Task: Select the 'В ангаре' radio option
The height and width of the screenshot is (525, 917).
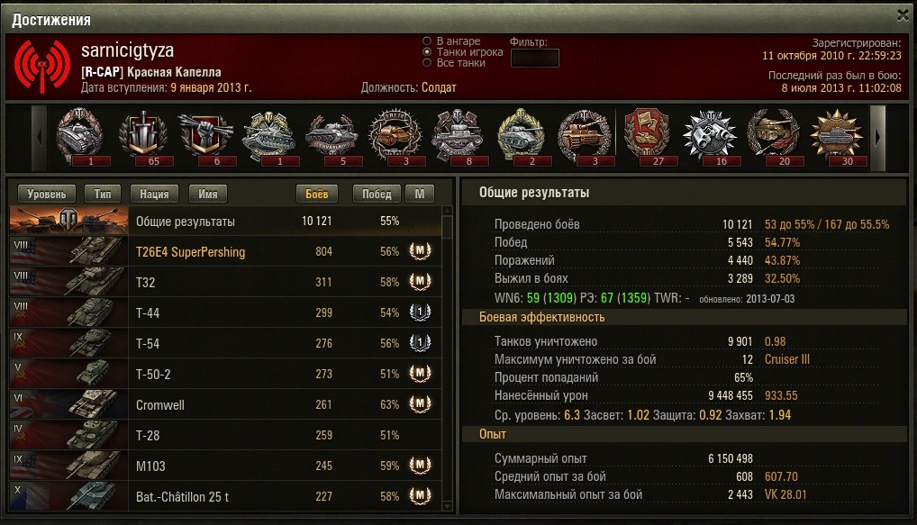Action: [x=427, y=41]
